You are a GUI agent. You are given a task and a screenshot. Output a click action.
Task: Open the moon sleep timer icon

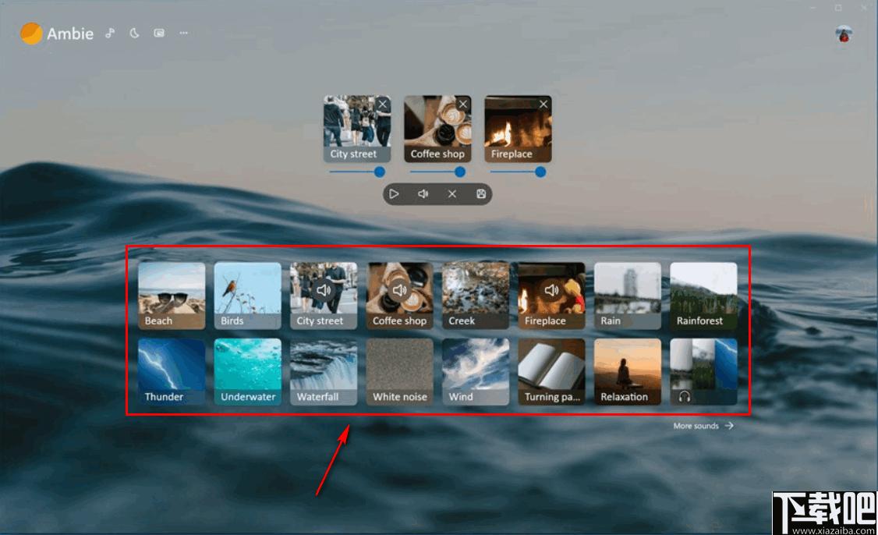[x=134, y=33]
